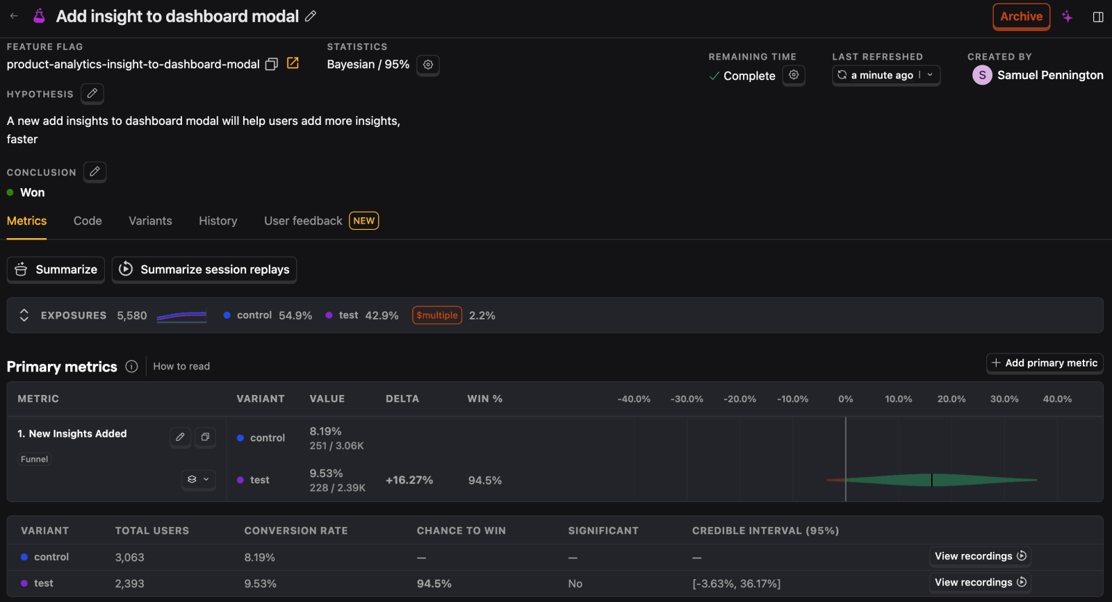Add a primary metric
The height and width of the screenshot is (602, 1112).
click(1045, 363)
